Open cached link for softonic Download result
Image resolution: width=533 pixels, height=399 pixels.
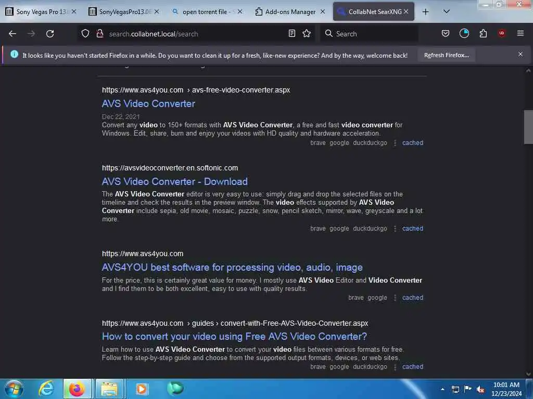coord(413,229)
